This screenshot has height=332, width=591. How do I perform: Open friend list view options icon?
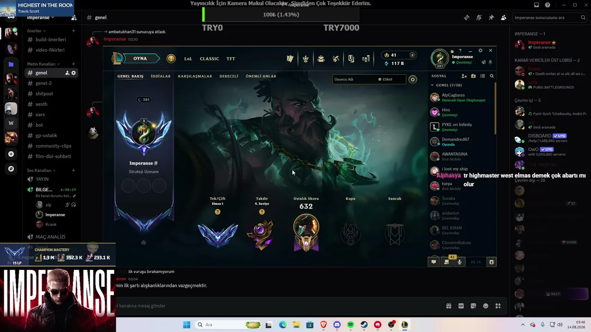coord(482,76)
